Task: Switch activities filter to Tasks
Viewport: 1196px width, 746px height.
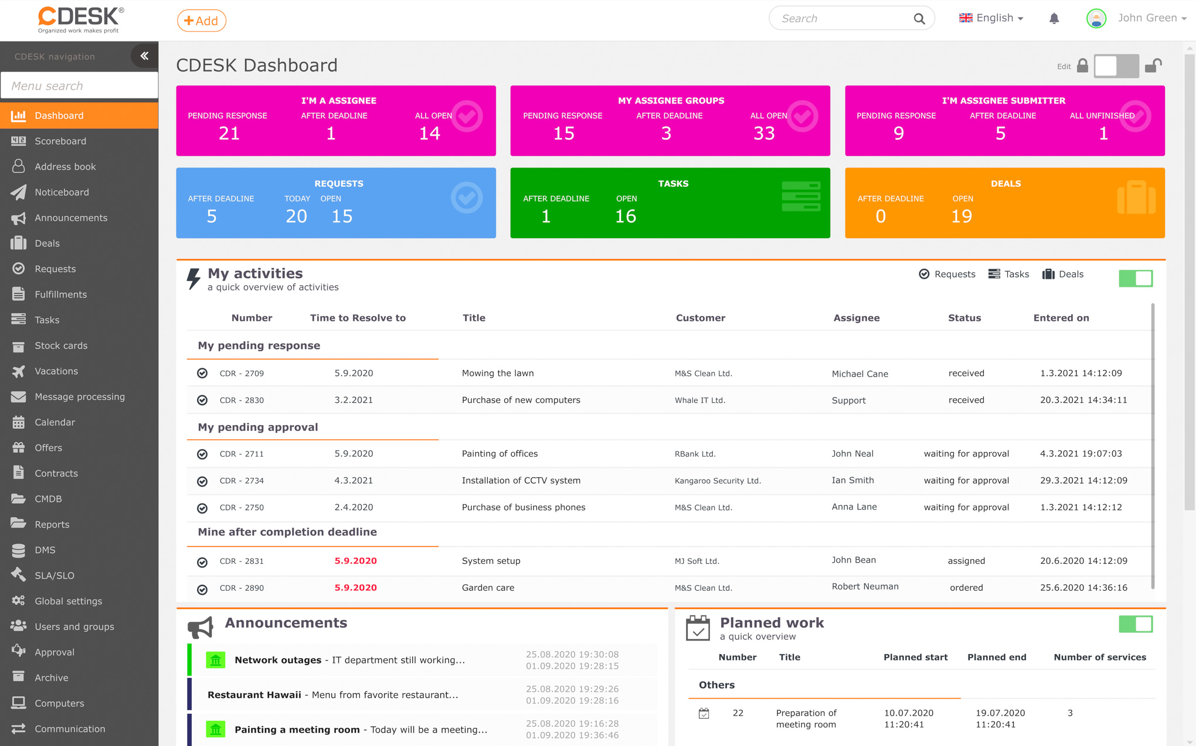Action: point(1008,274)
